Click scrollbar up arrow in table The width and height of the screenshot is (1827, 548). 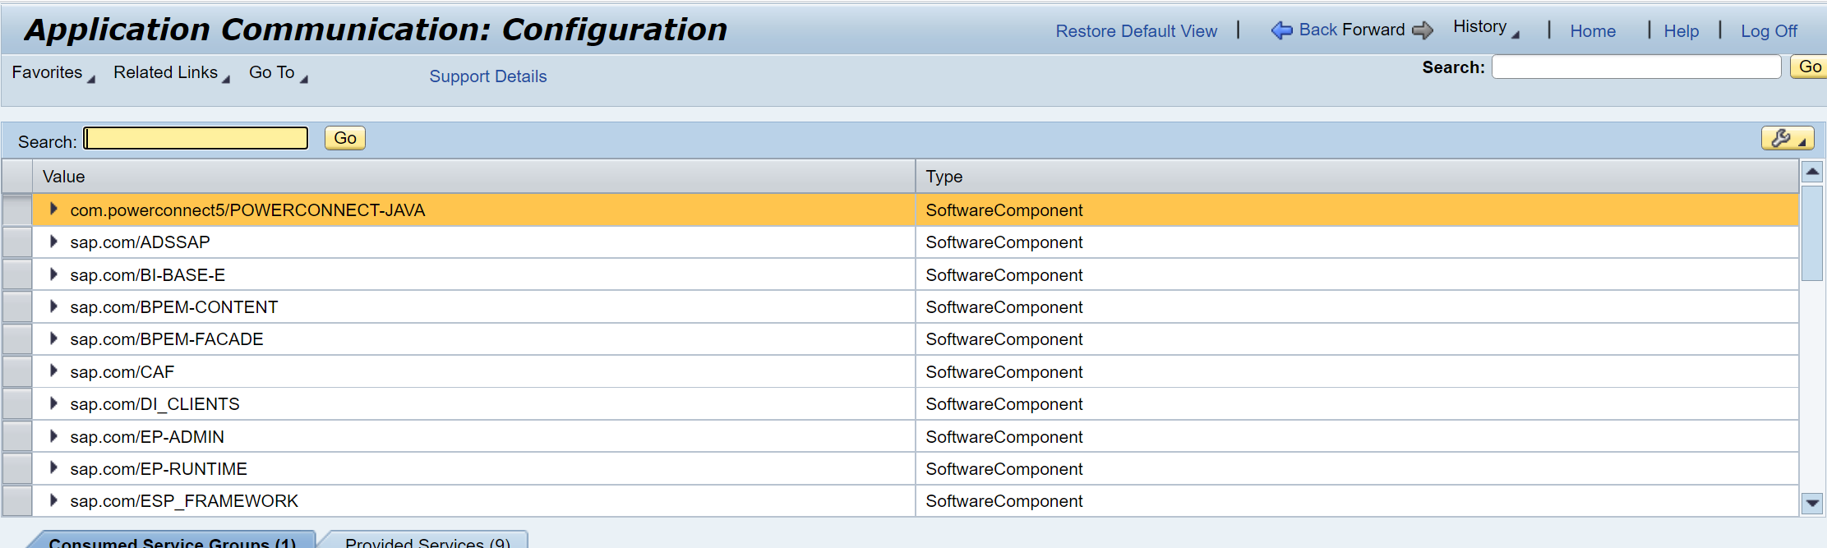pos(1811,171)
